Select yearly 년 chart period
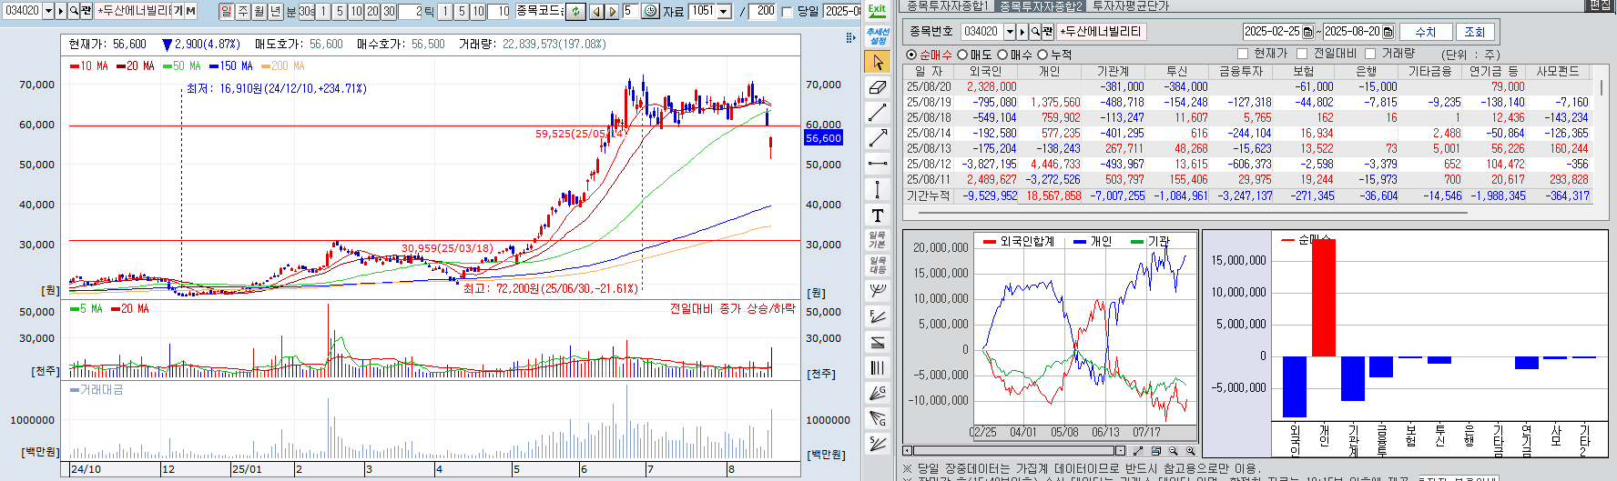1617x481 pixels. tap(276, 12)
